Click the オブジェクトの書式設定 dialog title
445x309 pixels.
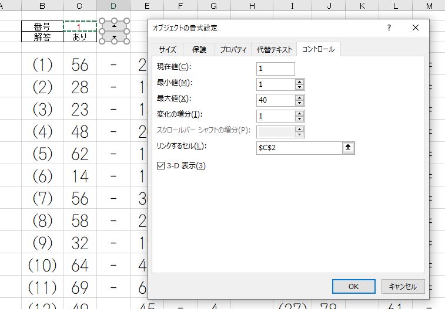tap(185, 28)
